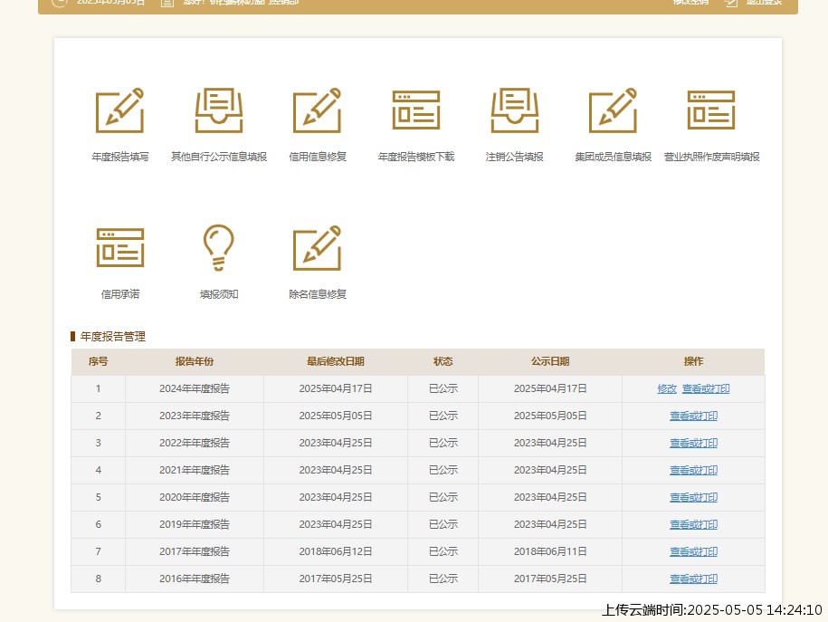Click last-modified date 2025年05月05日
Viewport: 828px width, 622px height.
pyautogui.click(x=336, y=416)
